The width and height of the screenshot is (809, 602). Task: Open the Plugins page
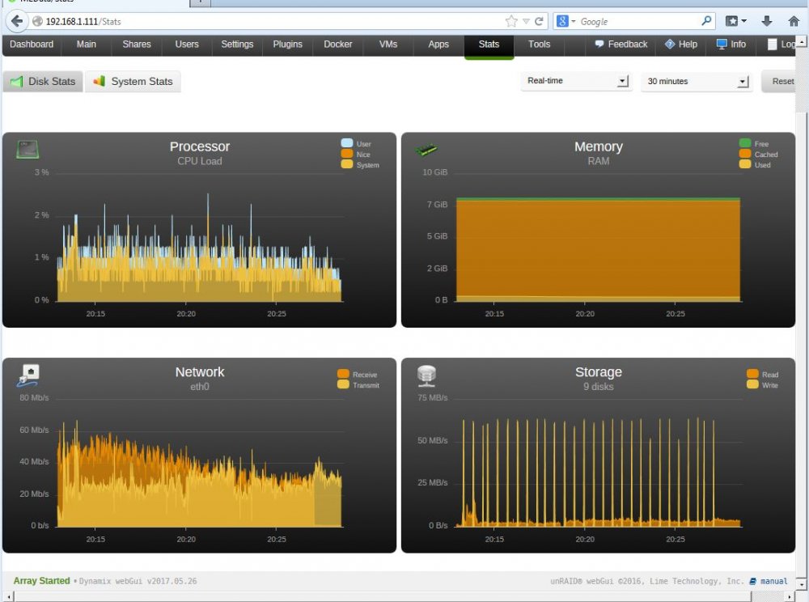coord(287,45)
